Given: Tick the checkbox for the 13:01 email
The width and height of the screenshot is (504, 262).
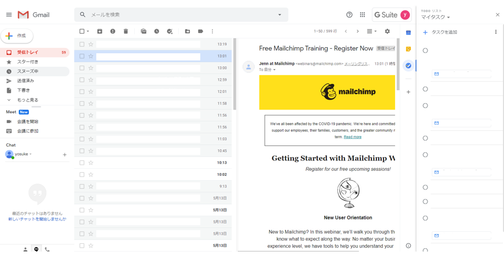Looking at the screenshot, I should [x=82, y=56].
